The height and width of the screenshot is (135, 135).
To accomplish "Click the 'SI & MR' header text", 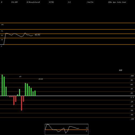I will coord(14,2).
